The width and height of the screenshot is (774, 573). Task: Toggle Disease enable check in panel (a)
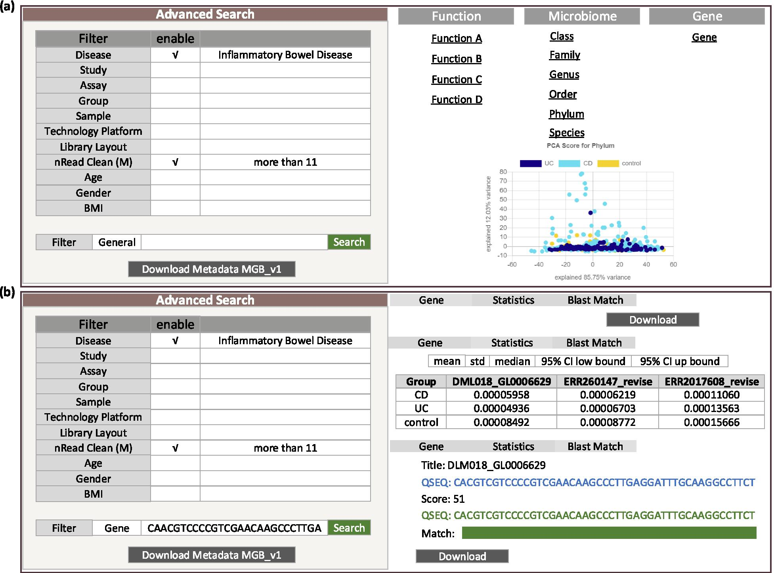pyautogui.click(x=175, y=55)
